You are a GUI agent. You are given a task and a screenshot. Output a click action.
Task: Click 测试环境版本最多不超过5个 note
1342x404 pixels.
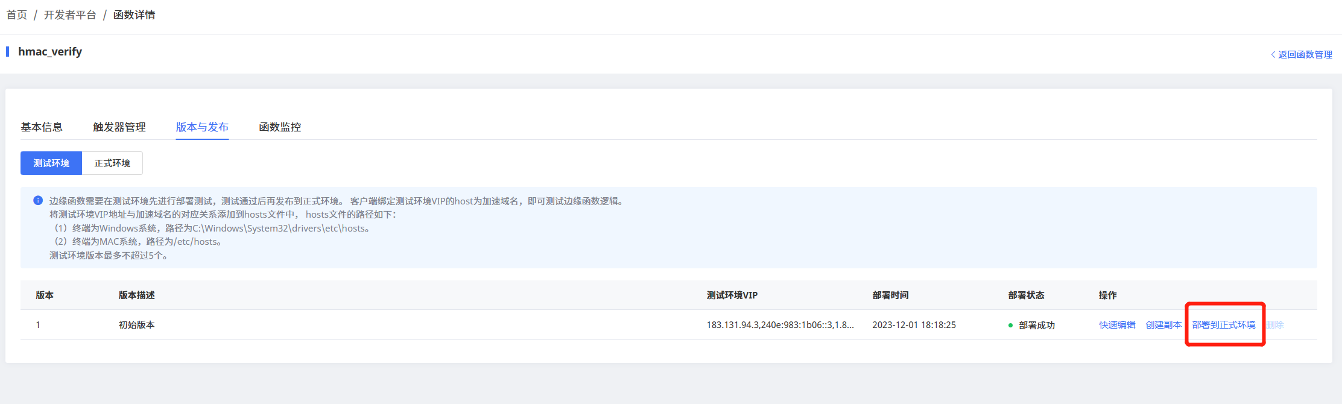109,256
